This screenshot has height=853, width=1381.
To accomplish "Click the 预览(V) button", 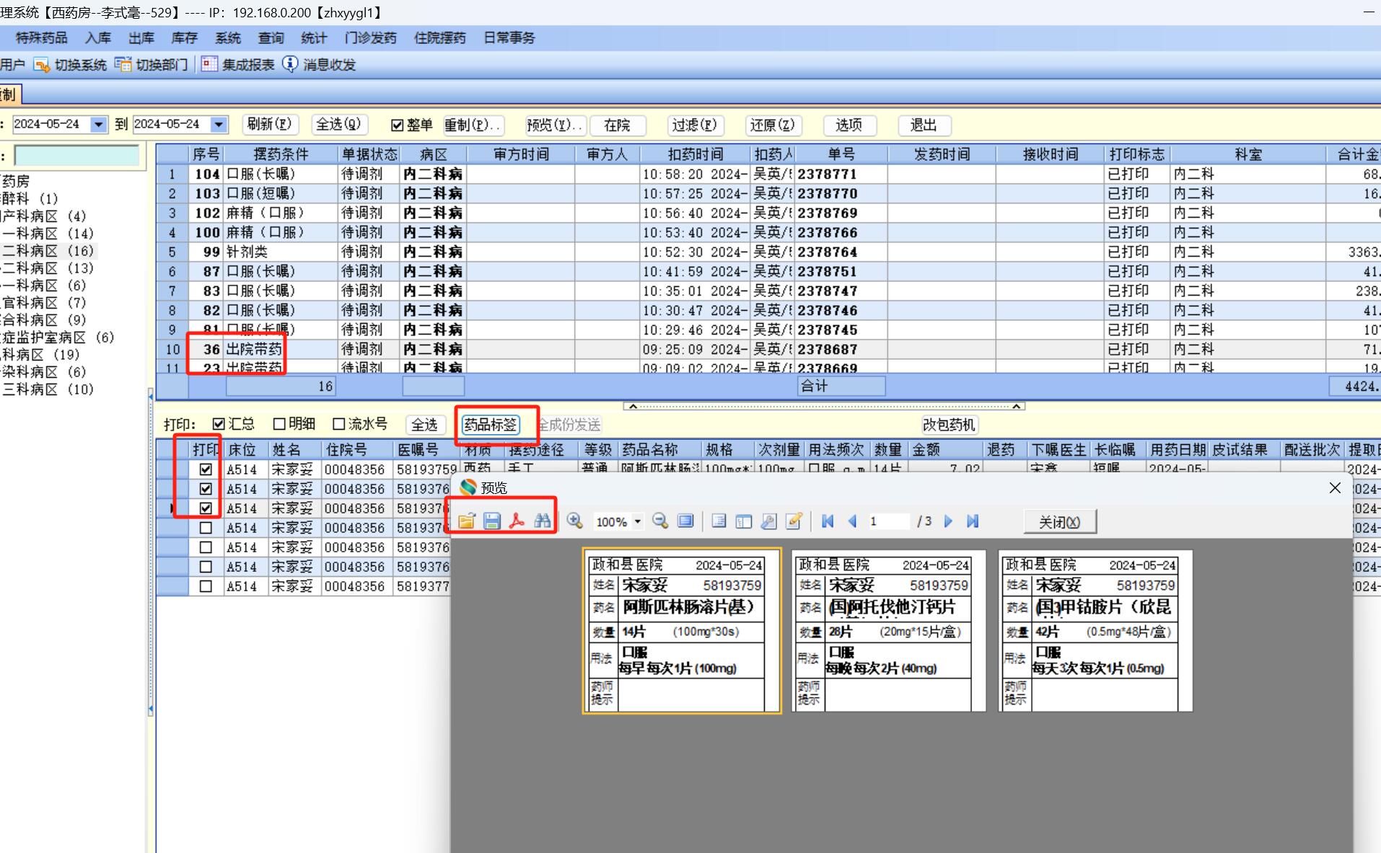I will point(554,125).
